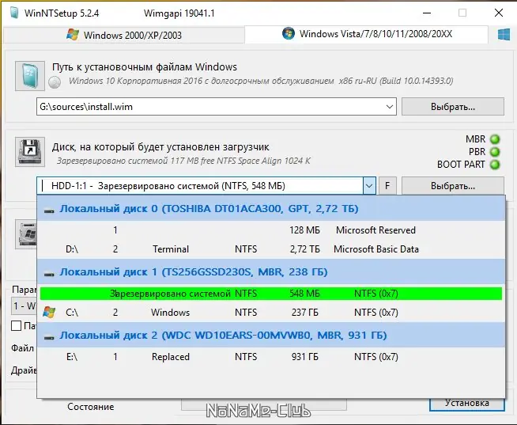The image size is (517, 425).
Task: Click the boot drive floppy disk icon
Action: click(x=30, y=152)
